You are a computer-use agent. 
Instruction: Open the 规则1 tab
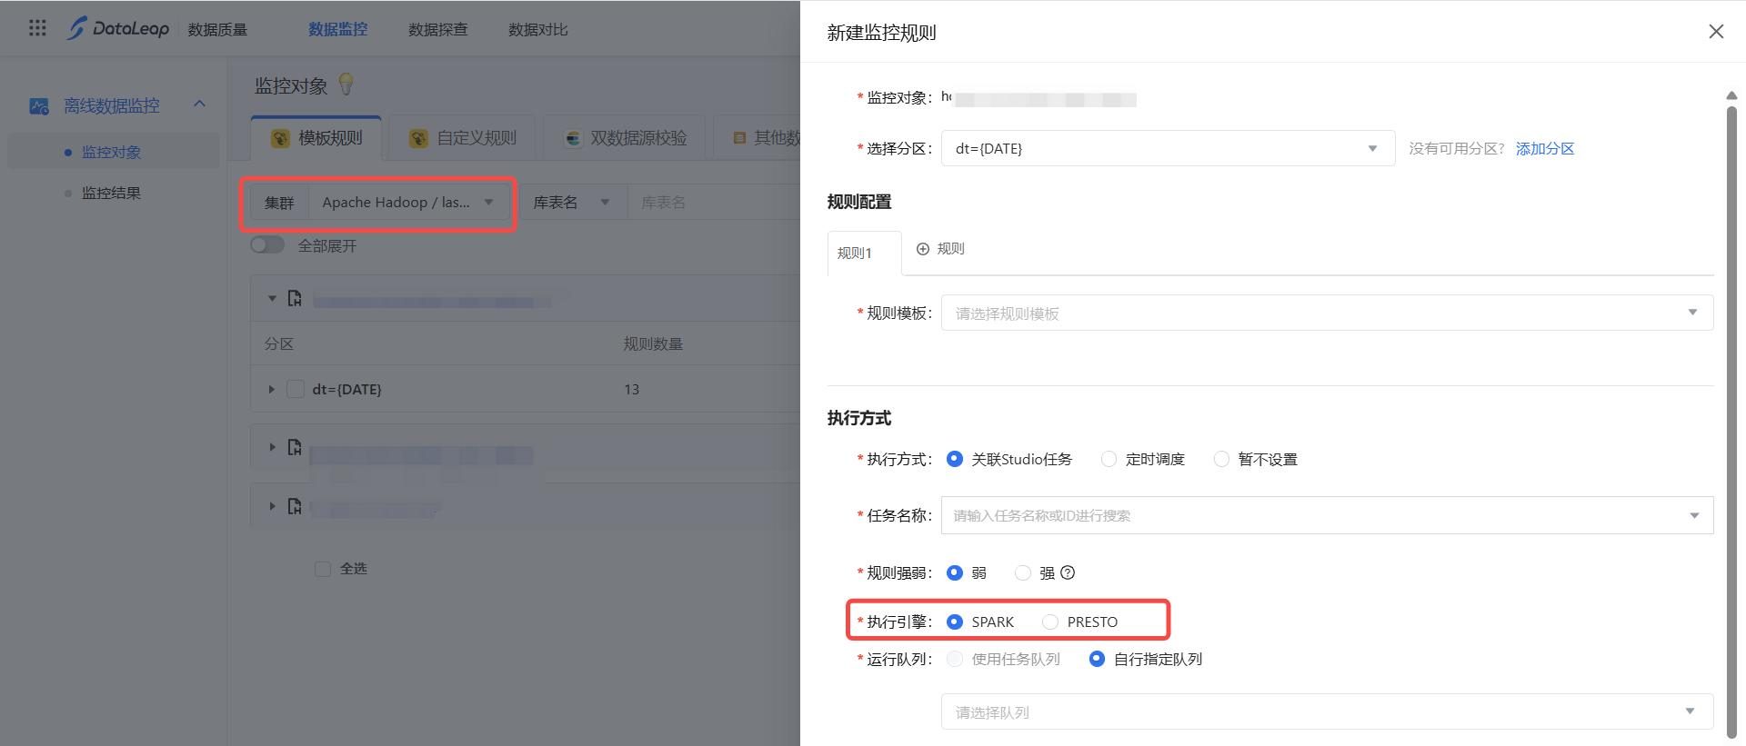(855, 254)
